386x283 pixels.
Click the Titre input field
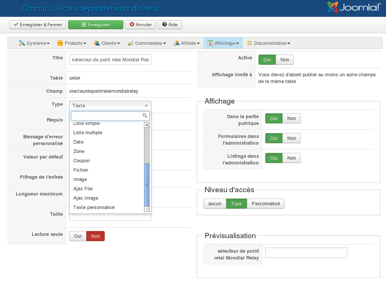point(110,59)
